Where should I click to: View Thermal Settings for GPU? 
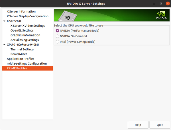coord(22,49)
